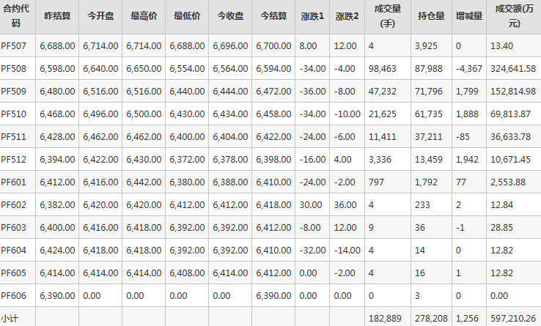Click PF511 volume value 11,411
The image size is (541, 326).
click(382, 136)
